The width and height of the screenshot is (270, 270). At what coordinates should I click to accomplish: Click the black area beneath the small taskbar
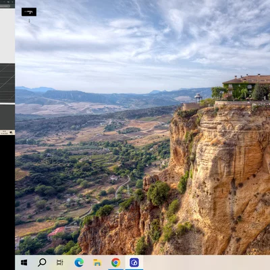(7, 202)
